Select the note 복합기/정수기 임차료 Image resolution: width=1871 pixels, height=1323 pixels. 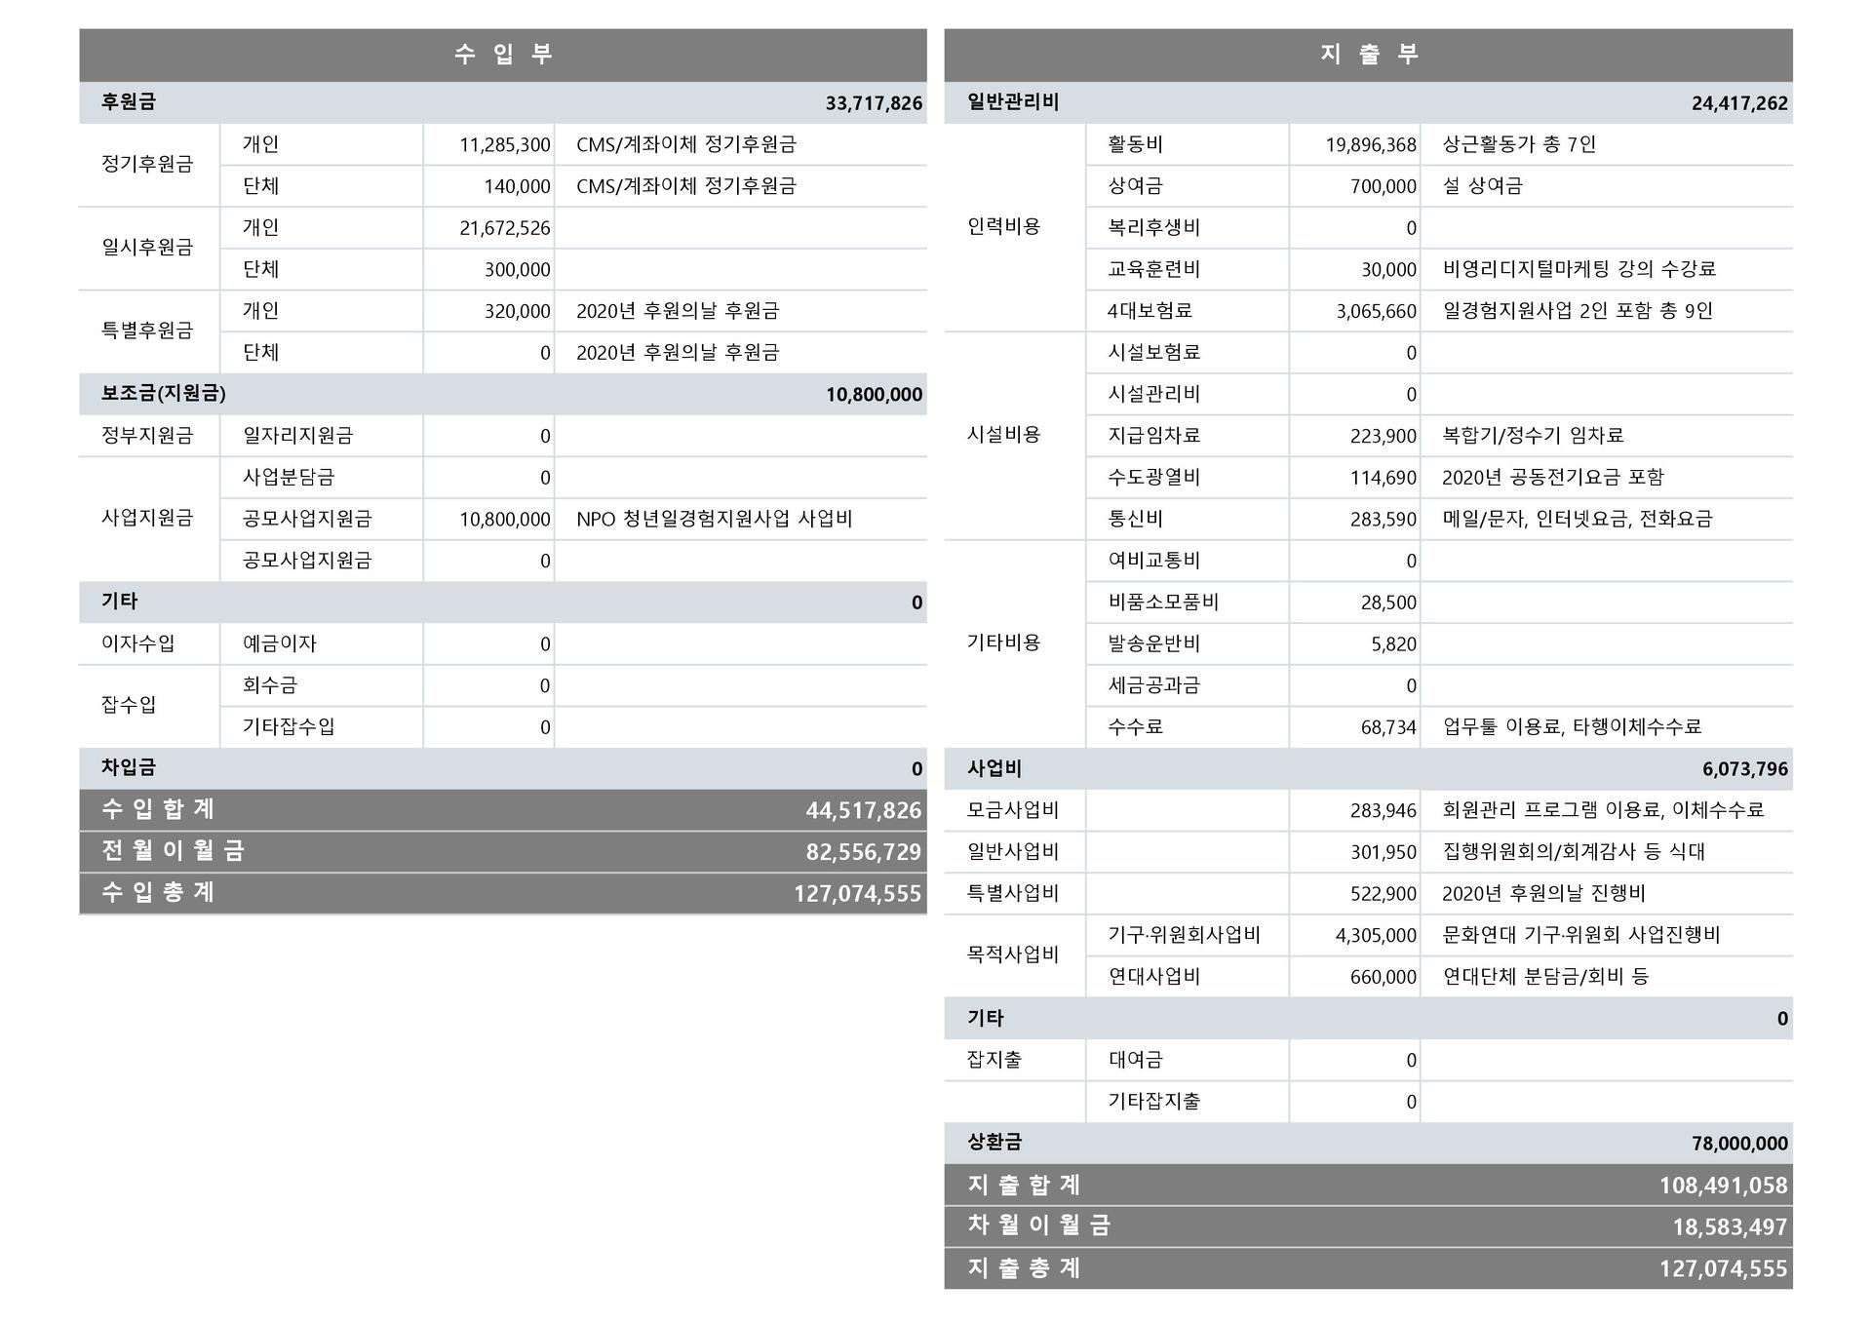pyautogui.click(x=1533, y=436)
